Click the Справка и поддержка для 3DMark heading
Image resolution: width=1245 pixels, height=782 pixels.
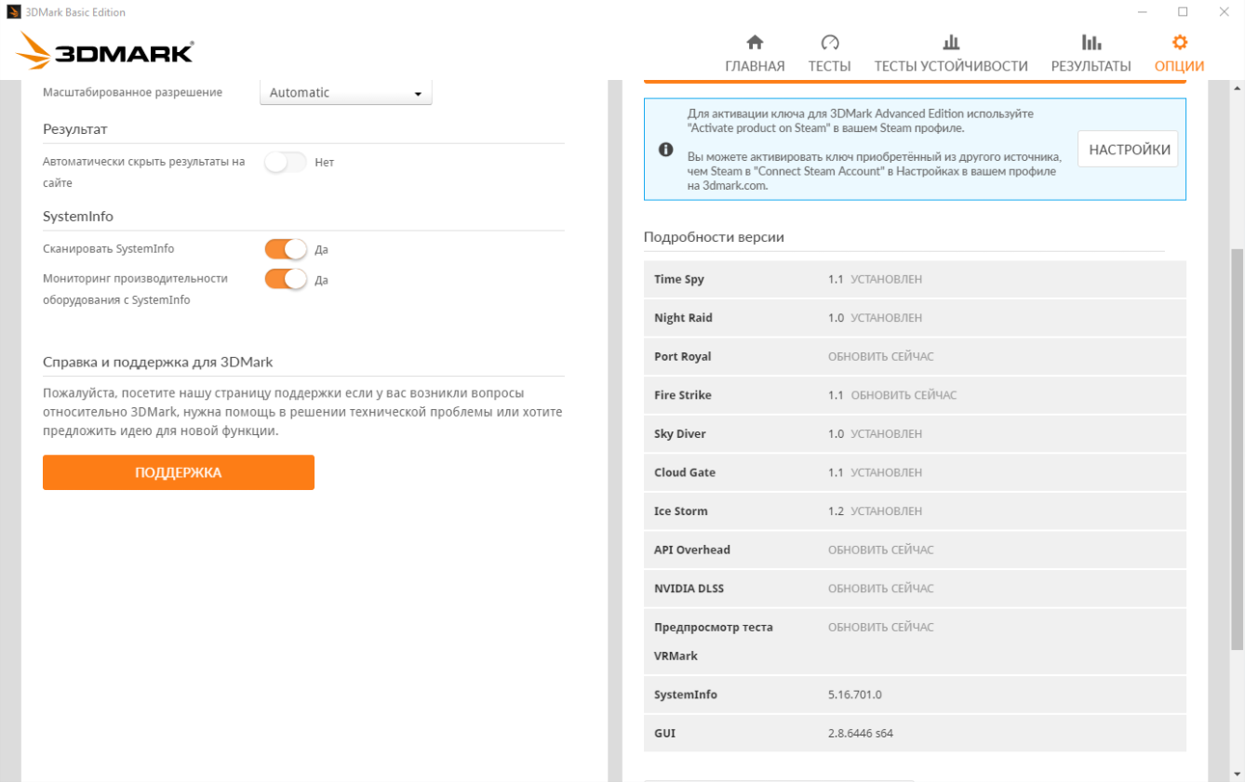coord(158,362)
